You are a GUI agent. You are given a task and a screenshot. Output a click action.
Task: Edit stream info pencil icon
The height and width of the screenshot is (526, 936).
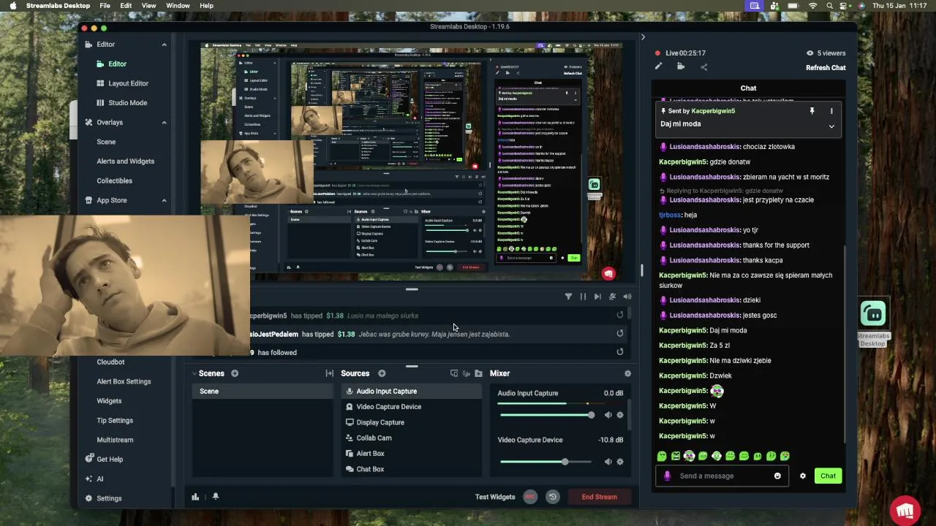(658, 66)
